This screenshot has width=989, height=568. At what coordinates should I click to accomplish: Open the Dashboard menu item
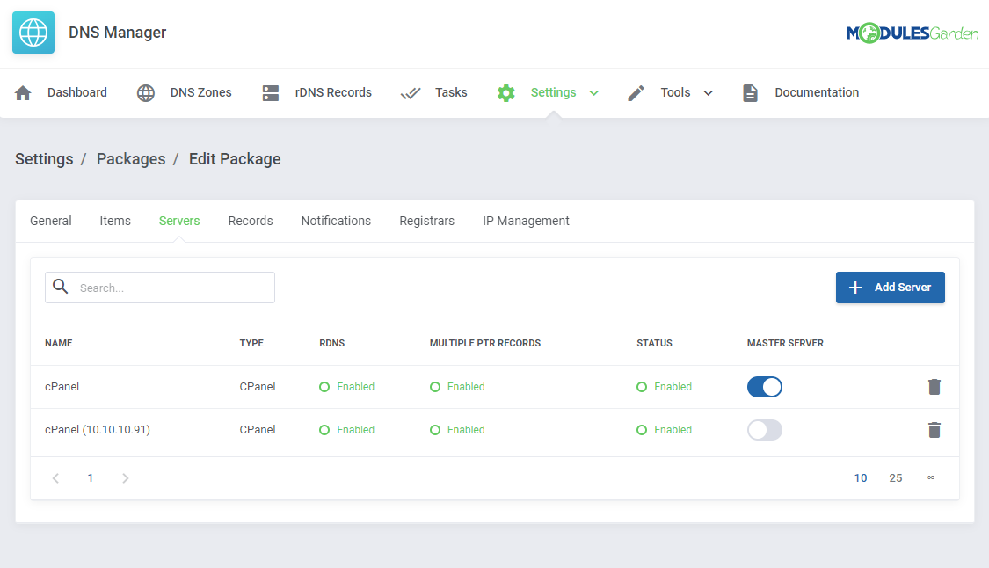pos(77,92)
